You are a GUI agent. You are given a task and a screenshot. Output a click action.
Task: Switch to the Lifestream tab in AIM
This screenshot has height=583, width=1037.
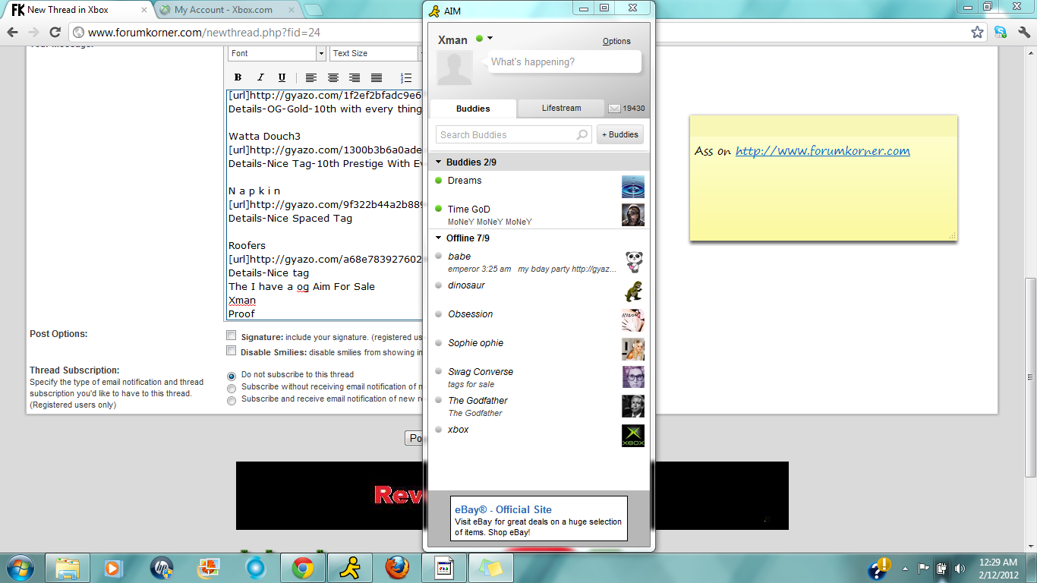pos(561,108)
